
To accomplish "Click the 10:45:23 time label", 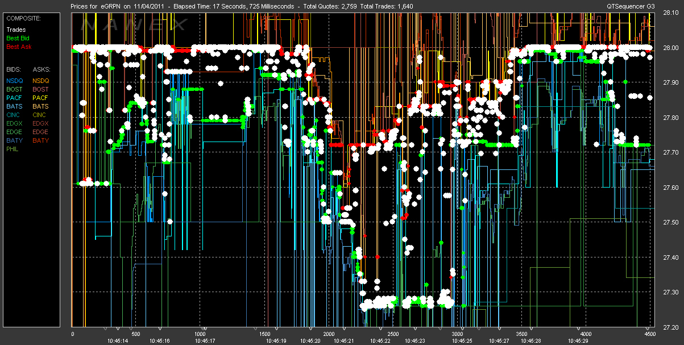I will click(x=415, y=340).
